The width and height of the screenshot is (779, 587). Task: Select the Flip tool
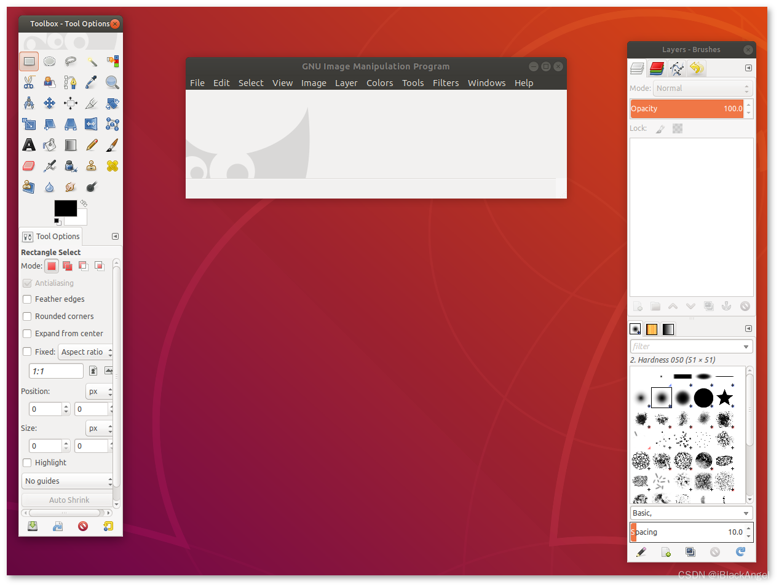[x=92, y=124]
